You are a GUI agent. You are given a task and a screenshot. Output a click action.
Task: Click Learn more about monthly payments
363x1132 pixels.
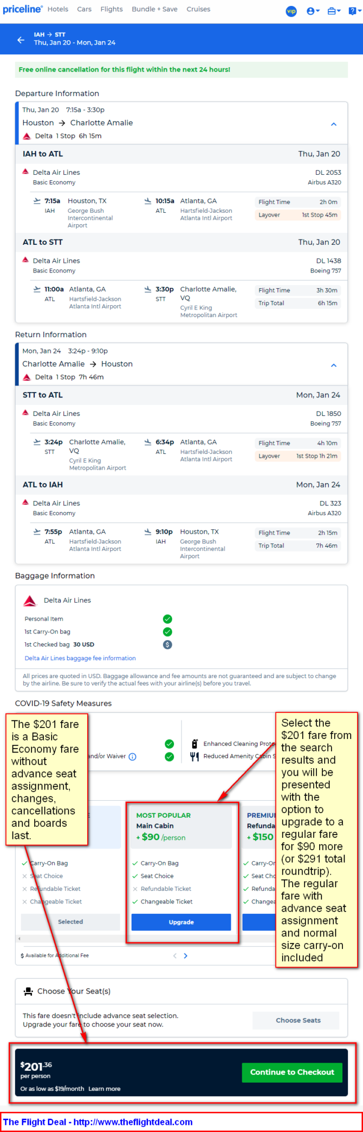tap(105, 1089)
